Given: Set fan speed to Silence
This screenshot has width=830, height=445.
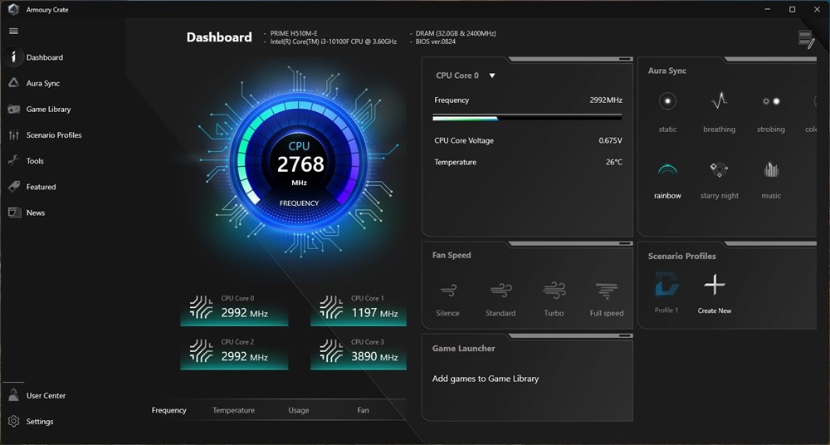Looking at the screenshot, I should click(448, 291).
